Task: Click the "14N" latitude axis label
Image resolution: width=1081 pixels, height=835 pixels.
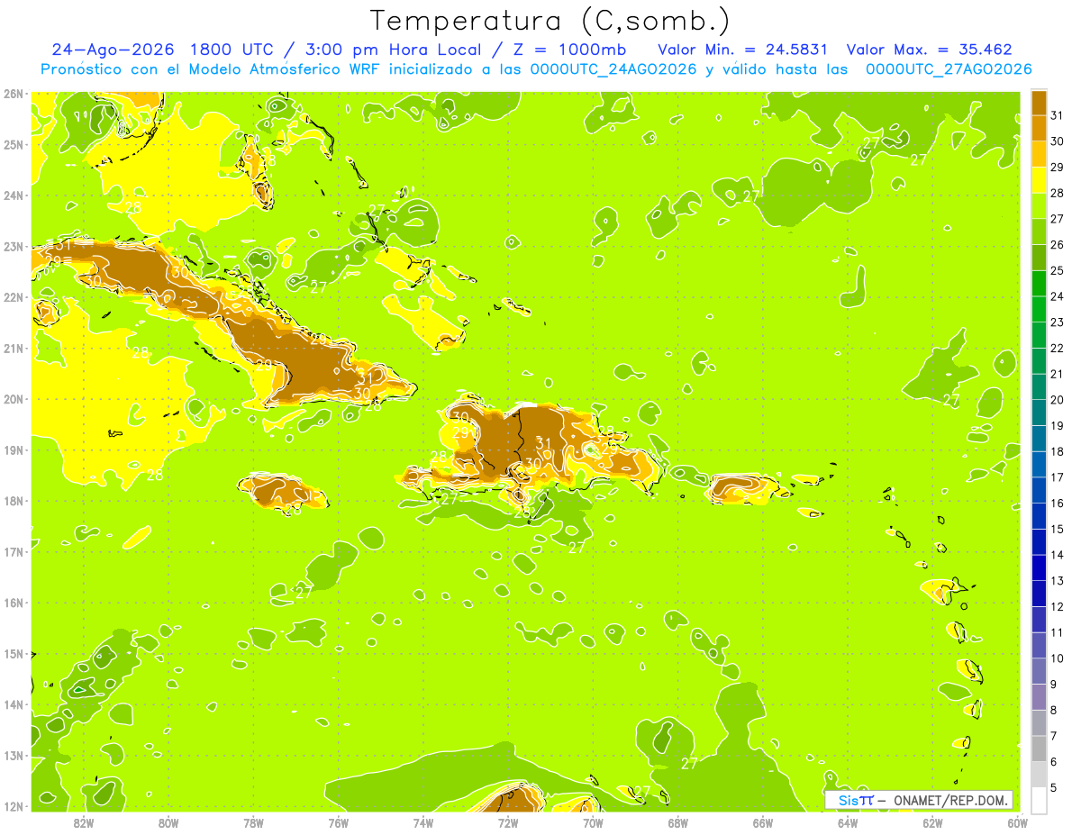Action: tap(13, 704)
